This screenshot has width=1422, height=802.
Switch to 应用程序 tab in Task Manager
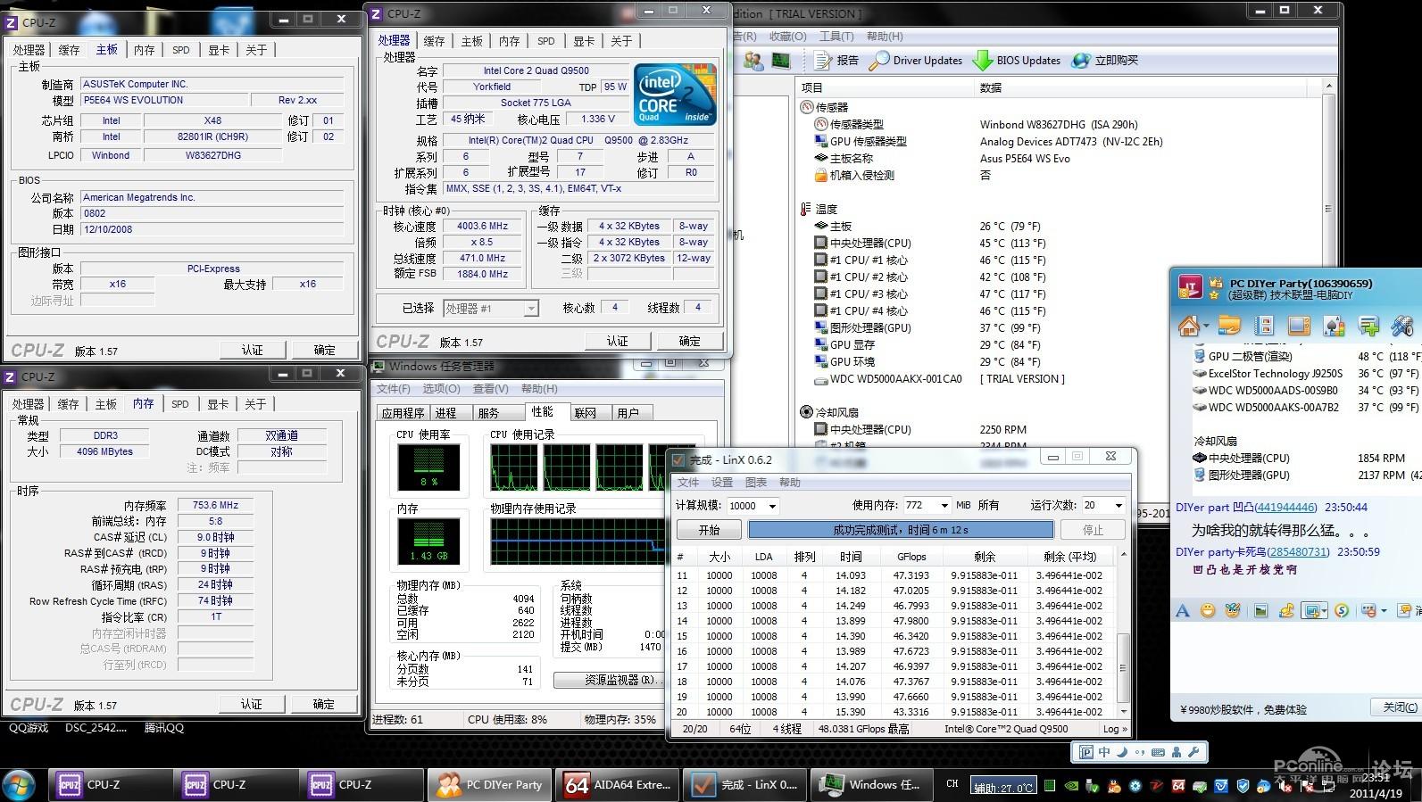tap(403, 413)
